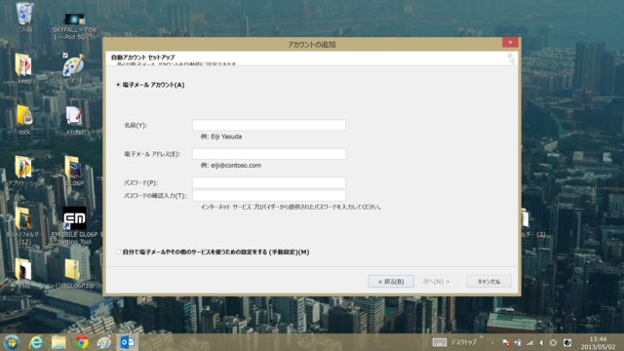Click the 自動アカウント セットアップ heading text
This screenshot has height=351, width=624.
[143, 58]
